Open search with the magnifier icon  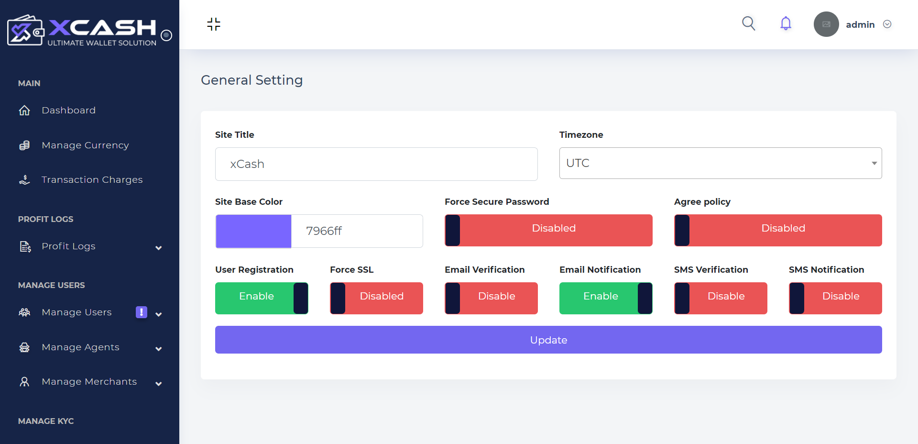(x=748, y=23)
